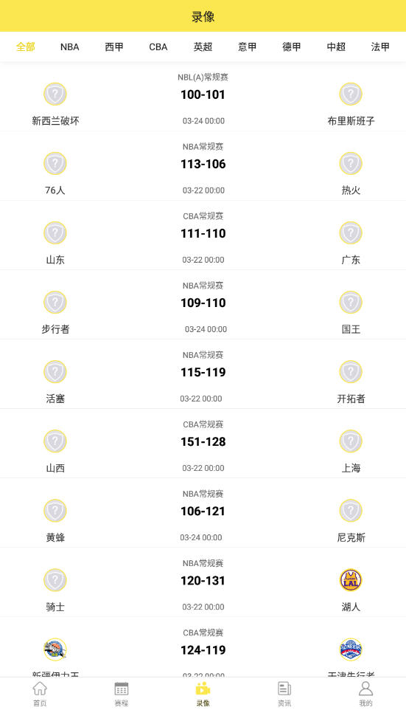Image resolution: width=406 pixels, height=710 pixels.
Task: Open the 资讯 news icon
Action: [x=284, y=689]
